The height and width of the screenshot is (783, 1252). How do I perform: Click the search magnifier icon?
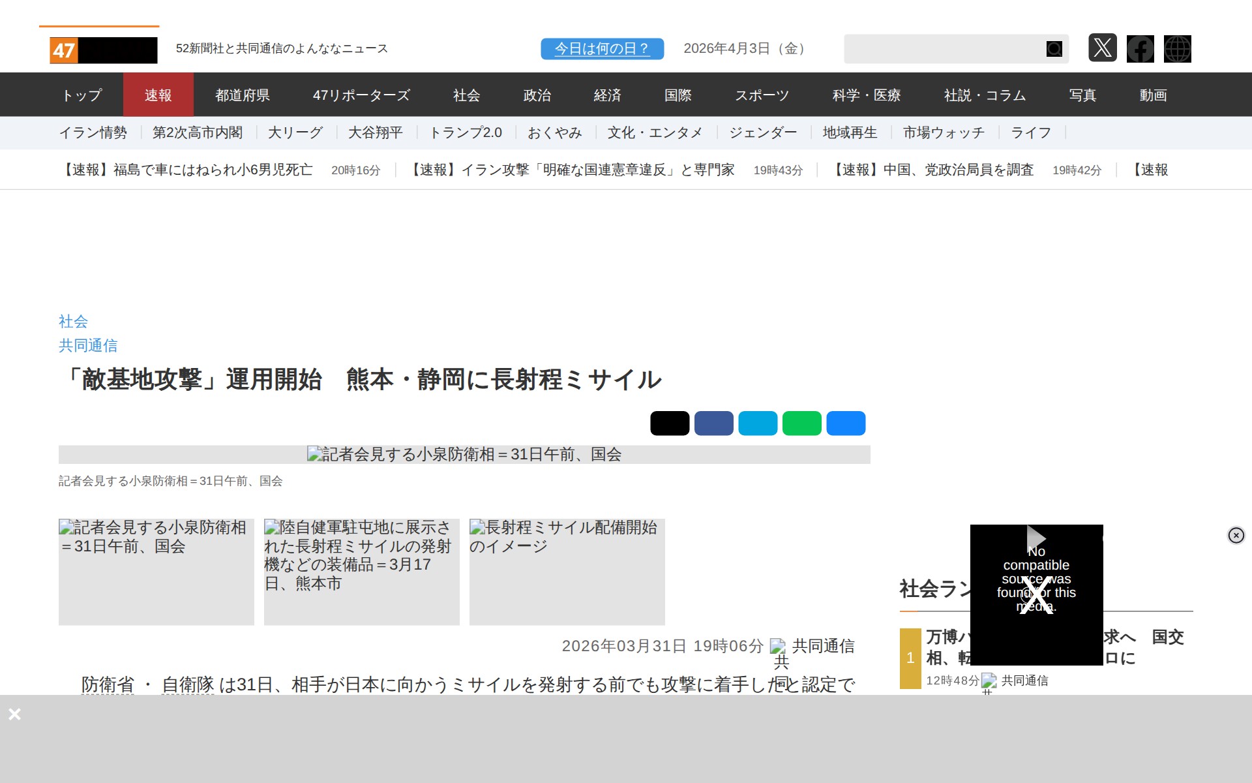[x=1054, y=49]
